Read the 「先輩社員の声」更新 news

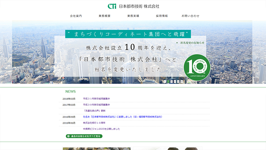pyautogui.click(x=95, y=111)
